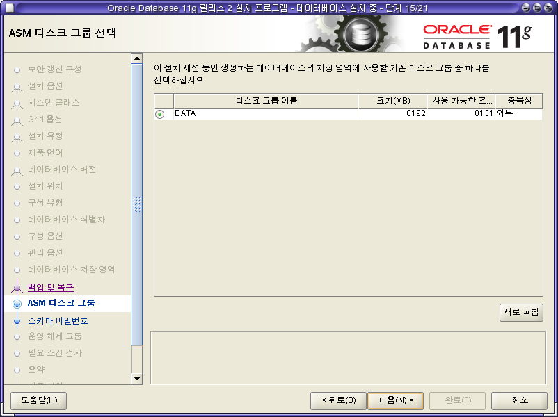Click the 요약 summary step
558x417 pixels.
coord(36,370)
